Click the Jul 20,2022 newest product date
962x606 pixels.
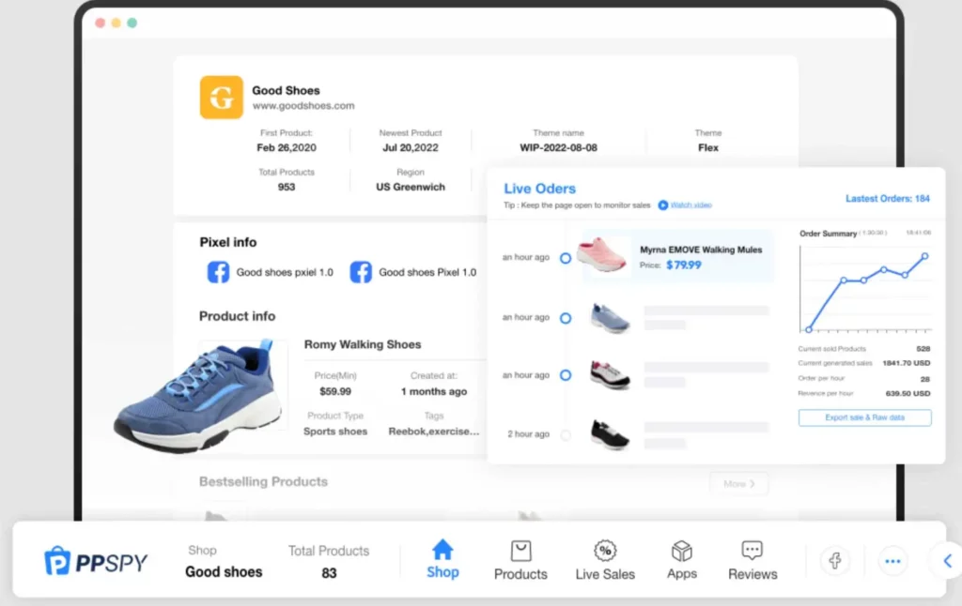pyautogui.click(x=411, y=147)
